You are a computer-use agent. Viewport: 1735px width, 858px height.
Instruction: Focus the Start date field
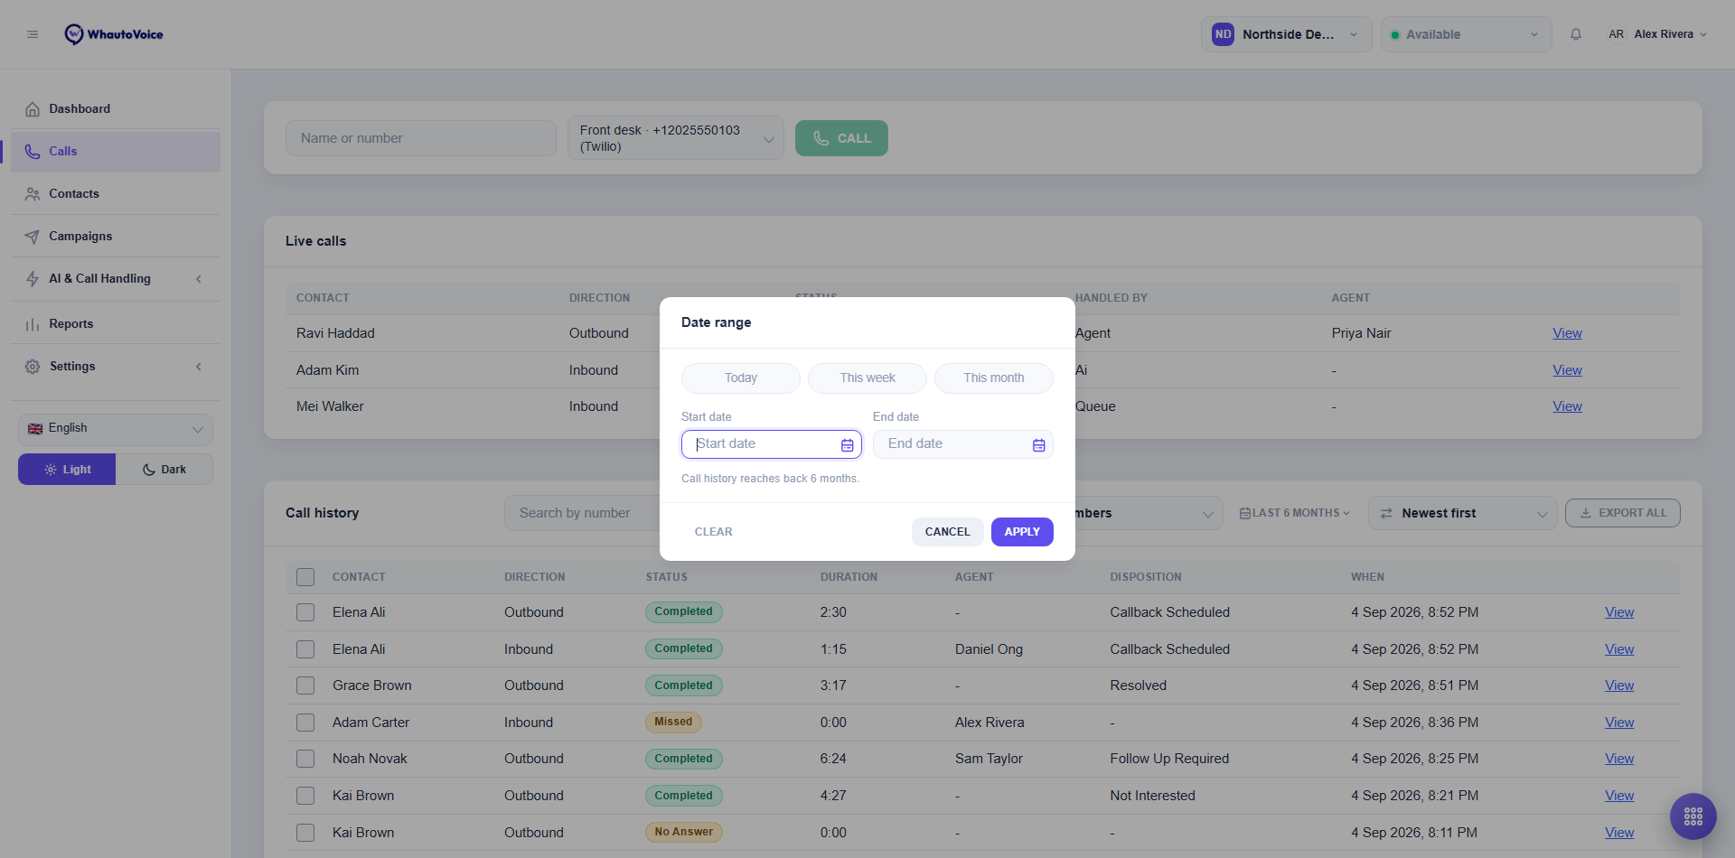(771, 444)
